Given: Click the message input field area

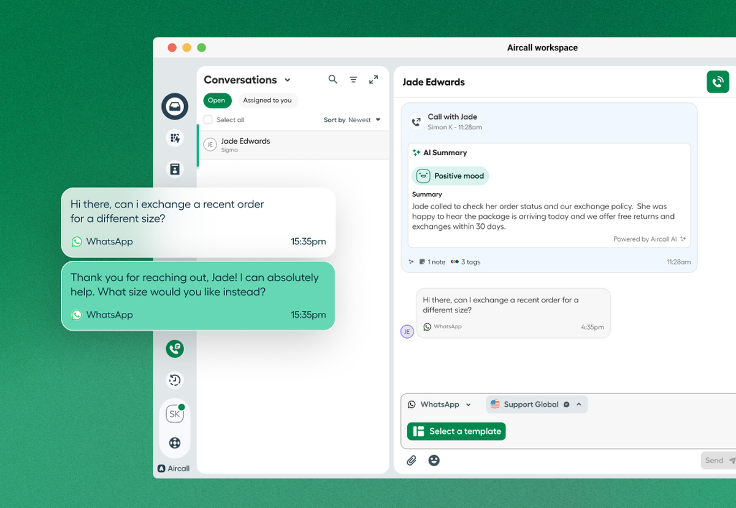Looking at the screenshot, I should tap(568, 421).
